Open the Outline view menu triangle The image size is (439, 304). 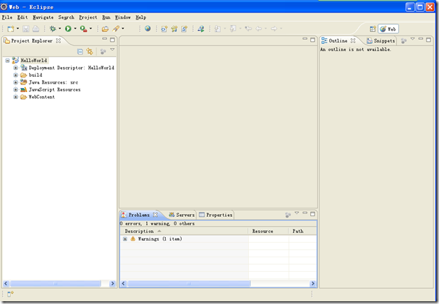[x=412, y=39]
